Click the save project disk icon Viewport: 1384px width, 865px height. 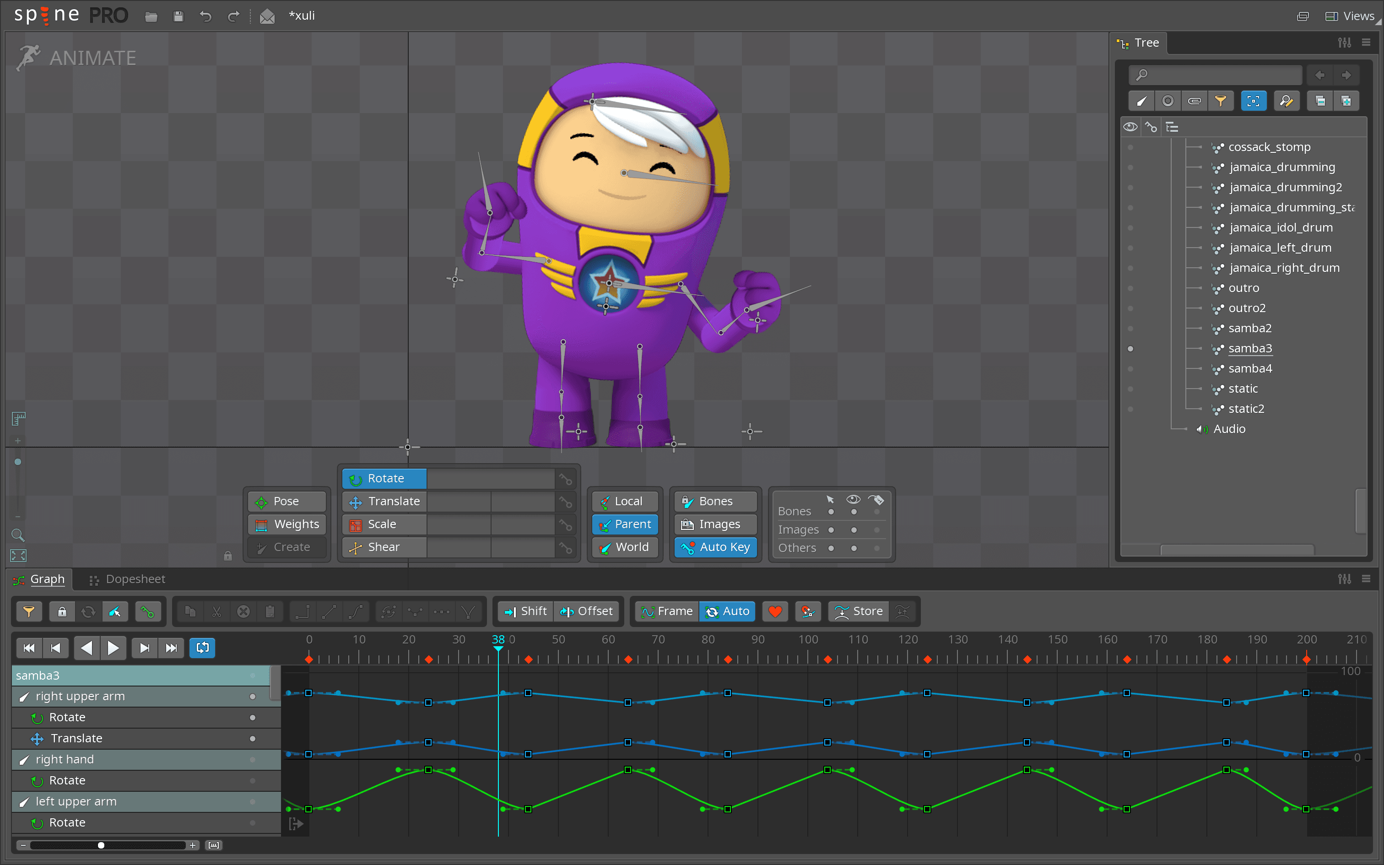pos(178,16)
